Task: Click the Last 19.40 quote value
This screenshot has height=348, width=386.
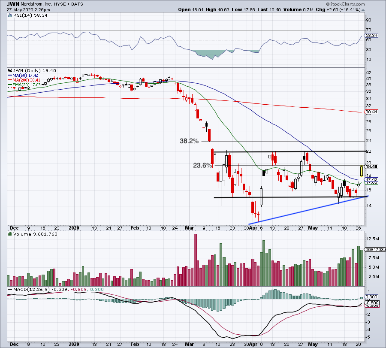Action: coord(269,9)
